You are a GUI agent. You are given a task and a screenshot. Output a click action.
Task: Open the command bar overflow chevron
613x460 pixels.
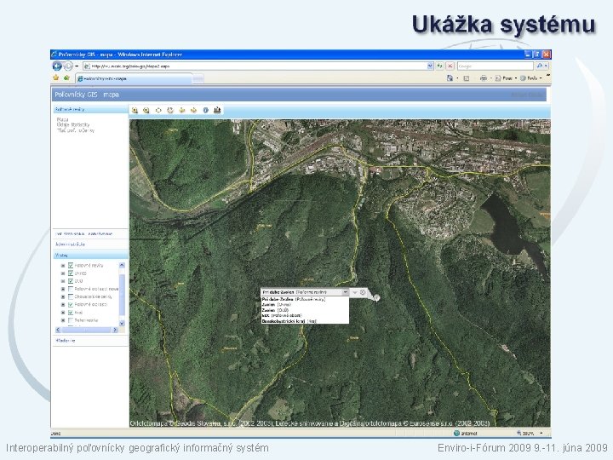click(x=547, y=77)
